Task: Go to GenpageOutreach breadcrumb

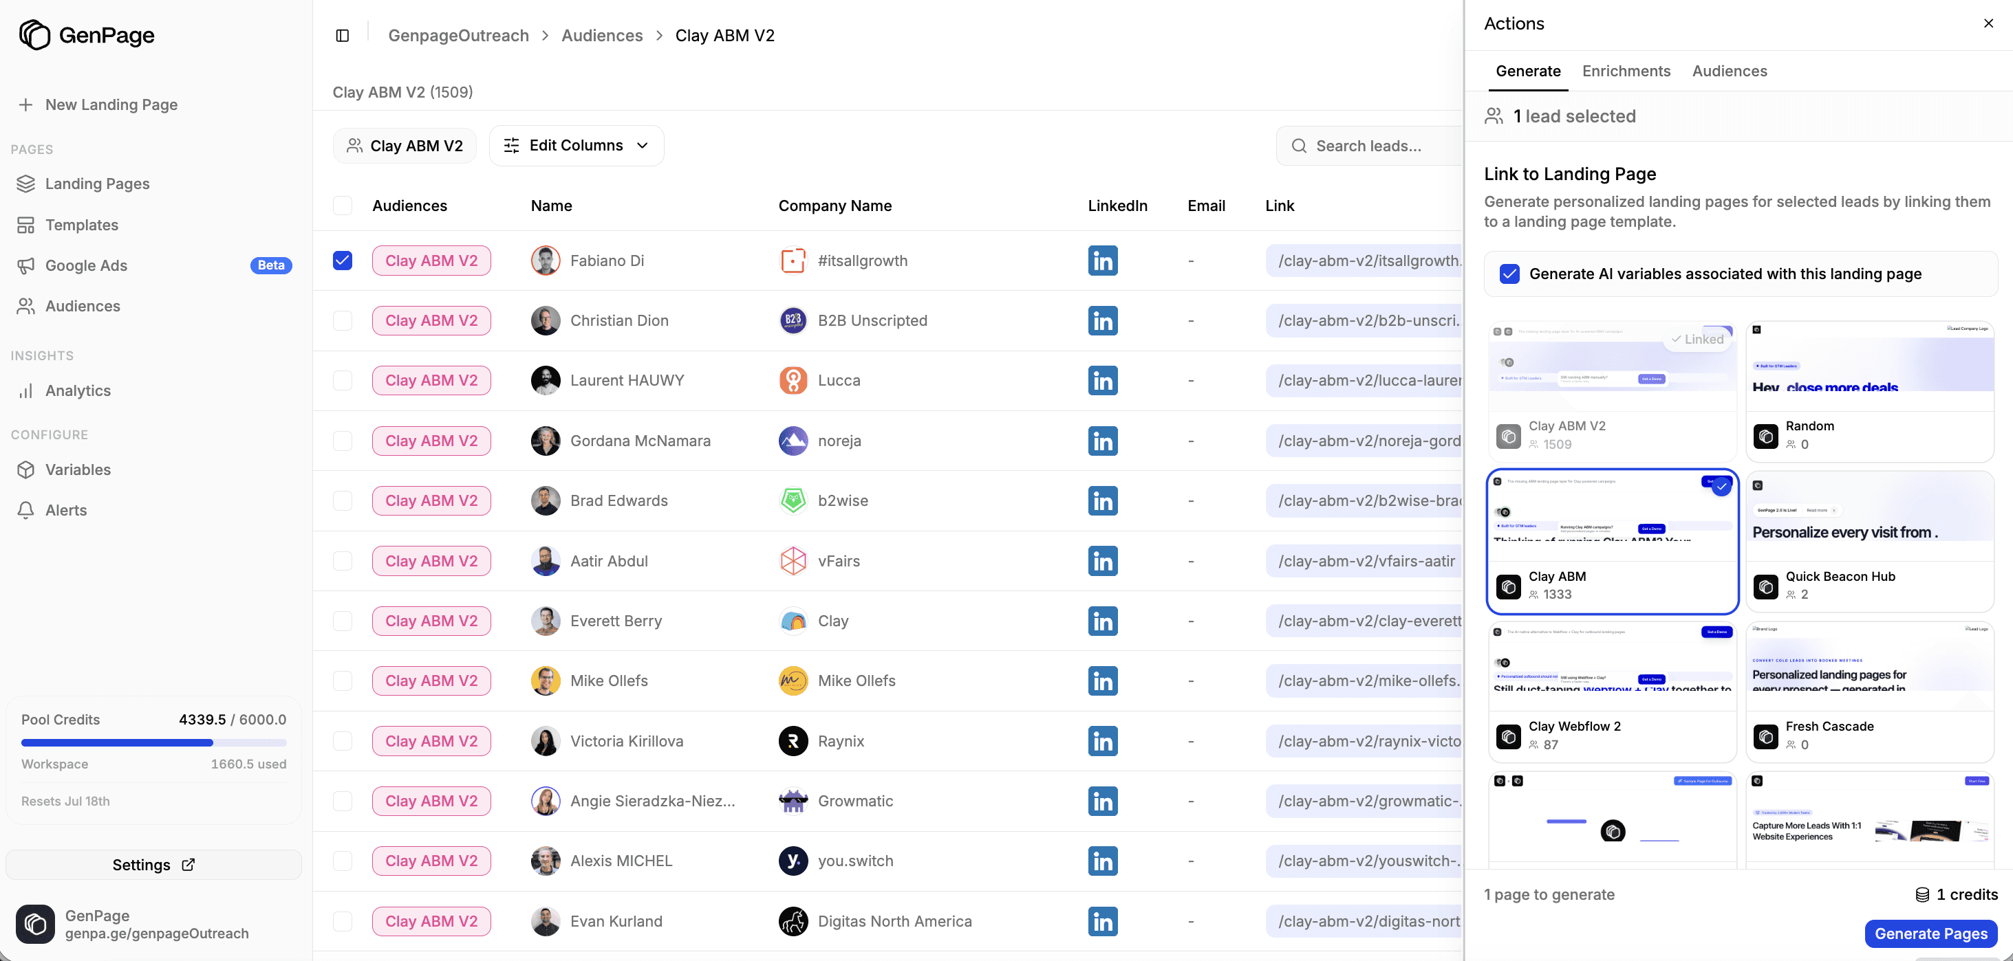Action: (x=459, y=35)
